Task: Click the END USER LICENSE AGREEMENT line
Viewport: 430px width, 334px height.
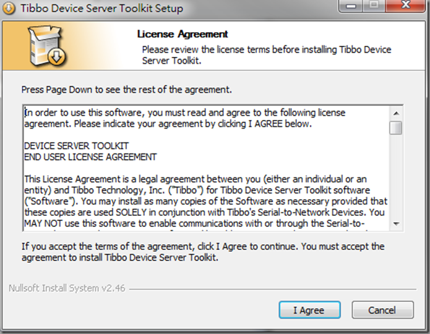Action: pos(90,157)
